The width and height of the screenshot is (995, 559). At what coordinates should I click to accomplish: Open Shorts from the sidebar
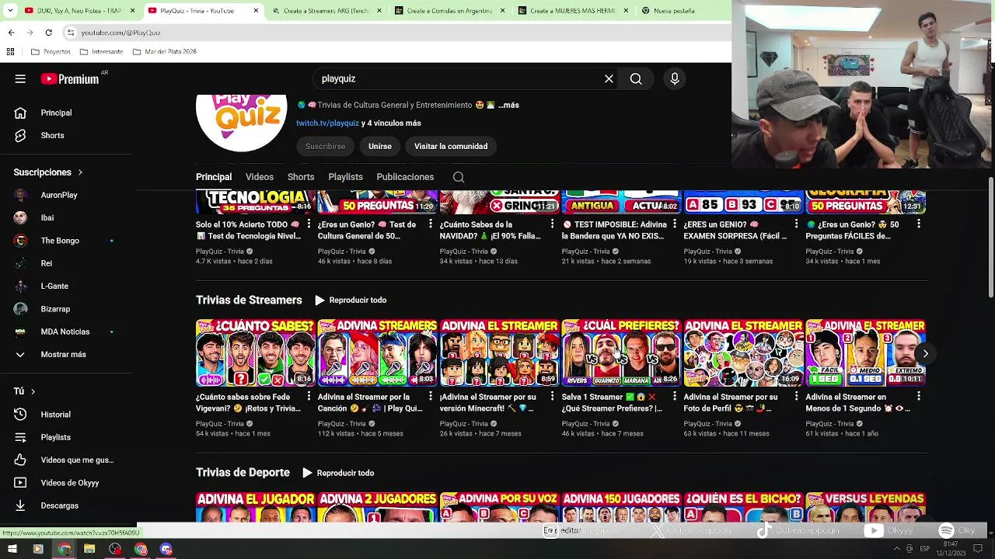52,135
